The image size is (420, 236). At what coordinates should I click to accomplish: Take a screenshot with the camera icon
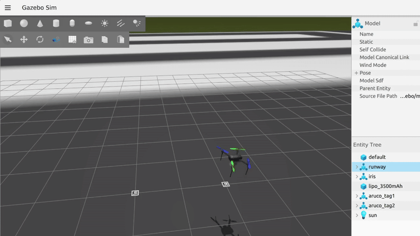click(88, 39)
